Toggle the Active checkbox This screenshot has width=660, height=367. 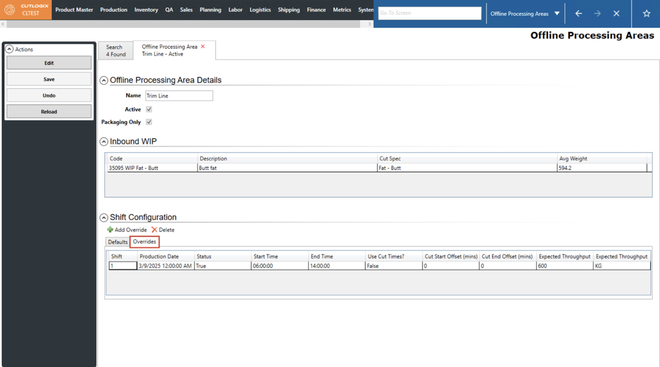pyautogui.click(x=149, y=109)
